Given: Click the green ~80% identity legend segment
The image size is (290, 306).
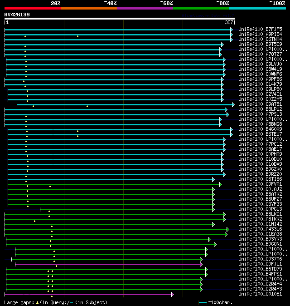Looking at the screenshot, I should coord(201,8).
